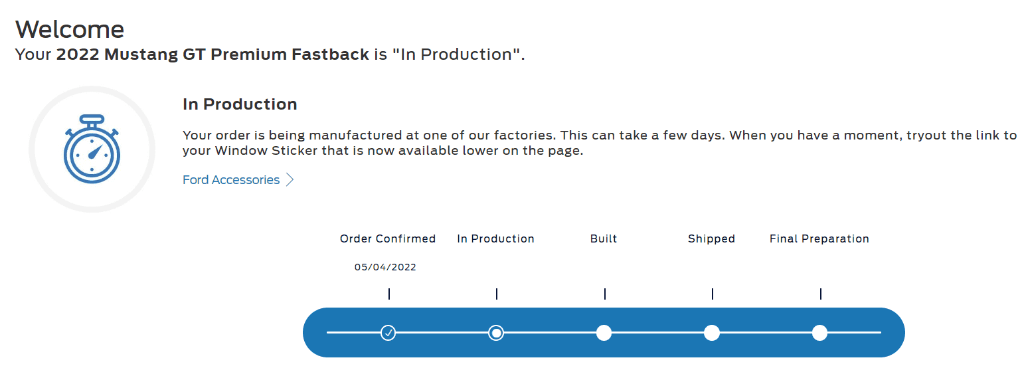Open the Ford Accessories link

point(231,180)
